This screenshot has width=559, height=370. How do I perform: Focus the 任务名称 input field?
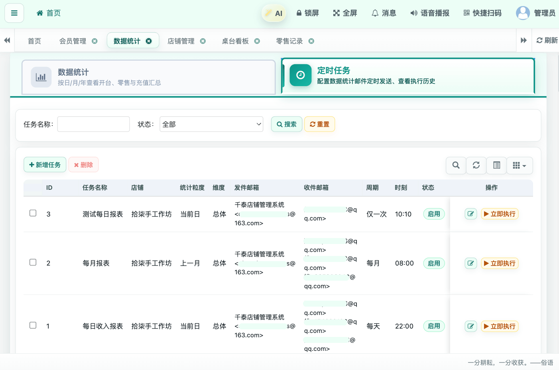click(x=94, y=124)
